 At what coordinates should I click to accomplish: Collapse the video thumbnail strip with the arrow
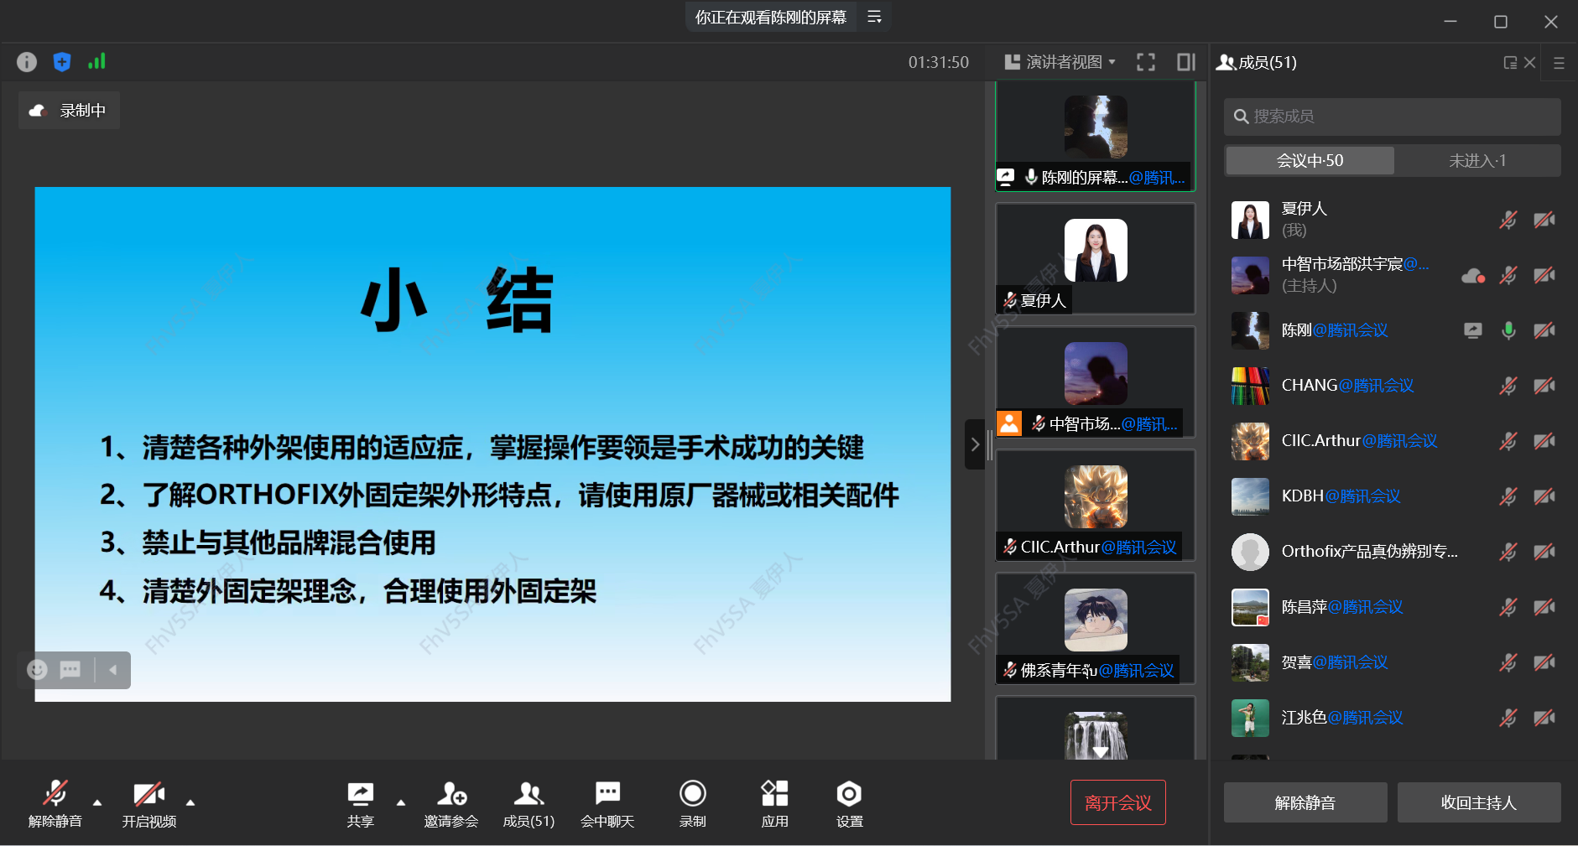(x=974, y=444)
